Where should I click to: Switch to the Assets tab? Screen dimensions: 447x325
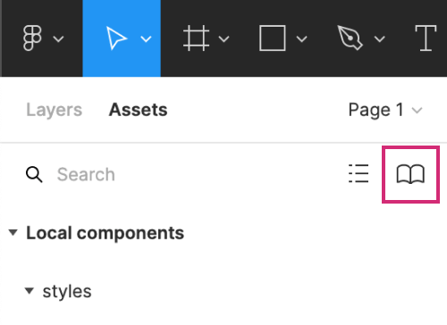click(138, 110)
